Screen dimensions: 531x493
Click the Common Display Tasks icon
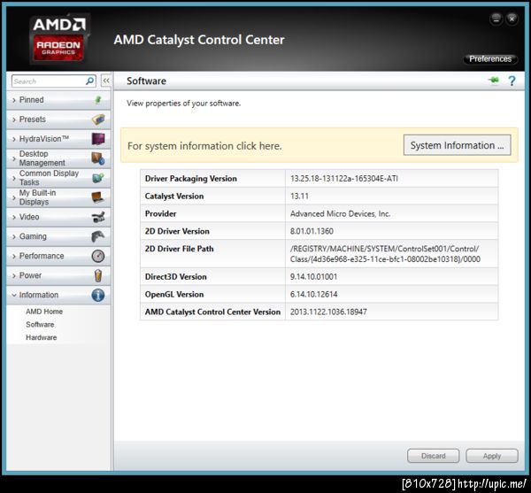pos(98,178)
